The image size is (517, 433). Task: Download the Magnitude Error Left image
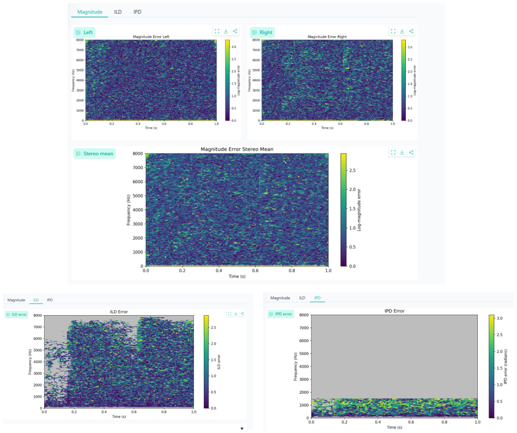pos(226,31)
